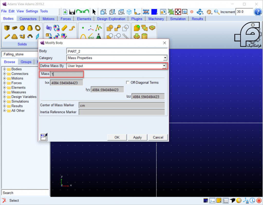The image size is (263, 205).
Task: Switch to the Connectors ribbon tab
Action: [28, 19]
